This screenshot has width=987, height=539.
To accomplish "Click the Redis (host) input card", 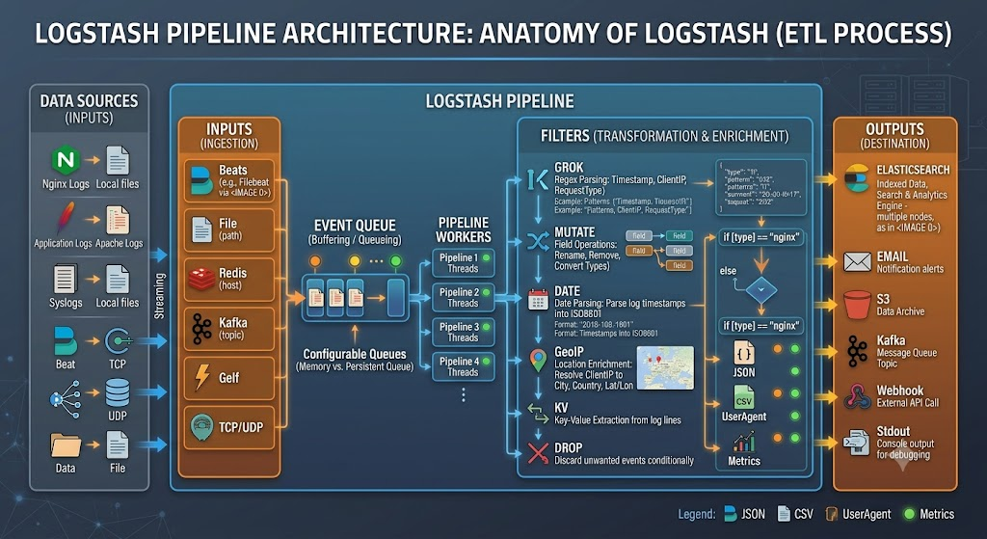I will pyautogui.click(x=229, y=280).
